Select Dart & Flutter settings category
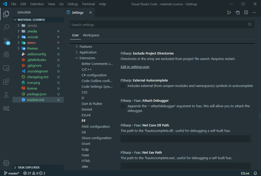This screenshot has width=261, height=176. coord(92,104)
